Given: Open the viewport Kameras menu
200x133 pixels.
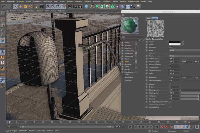Looking at the screenshot, I should pyautogui.click(x=21, y=11).
